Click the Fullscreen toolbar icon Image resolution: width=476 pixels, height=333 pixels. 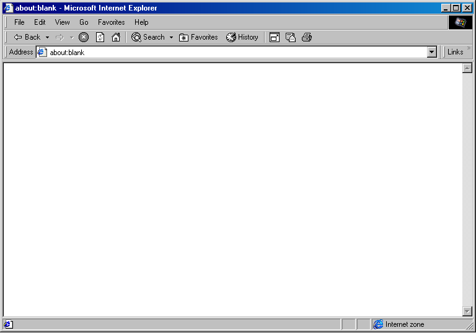coord(275,37)
